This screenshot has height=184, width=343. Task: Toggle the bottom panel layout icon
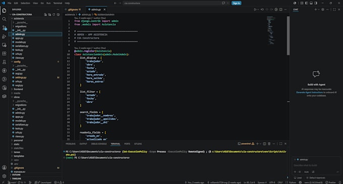pyautogui.click(x=311, y=3)
